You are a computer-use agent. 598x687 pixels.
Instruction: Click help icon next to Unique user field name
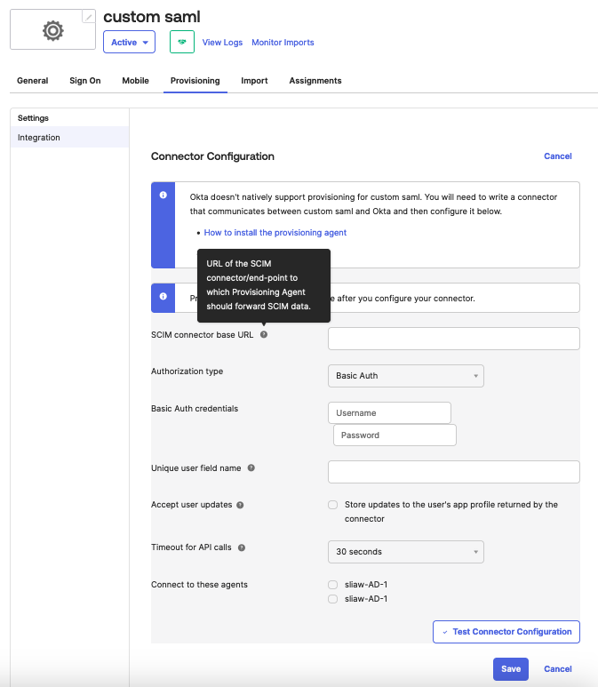coord(251,467)
